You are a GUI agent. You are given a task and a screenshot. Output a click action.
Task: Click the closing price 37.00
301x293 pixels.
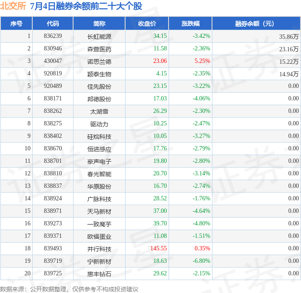point(160,211)
